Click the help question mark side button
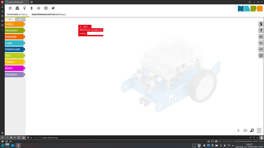The height and width of the screenshot is (148, 264). [261, 31]
